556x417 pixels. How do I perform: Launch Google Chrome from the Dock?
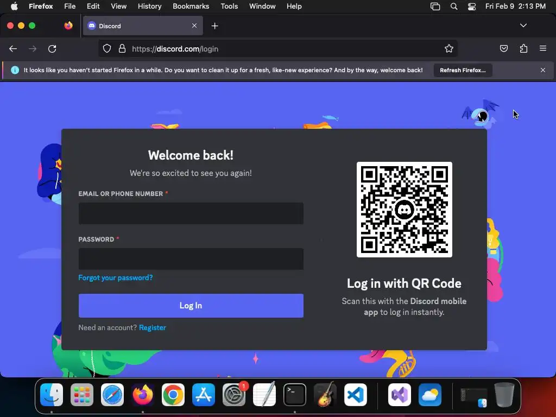pos(173,395)
